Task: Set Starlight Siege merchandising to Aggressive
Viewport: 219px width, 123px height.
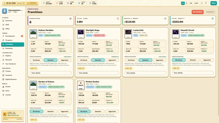Action: [x=112, y=60]
